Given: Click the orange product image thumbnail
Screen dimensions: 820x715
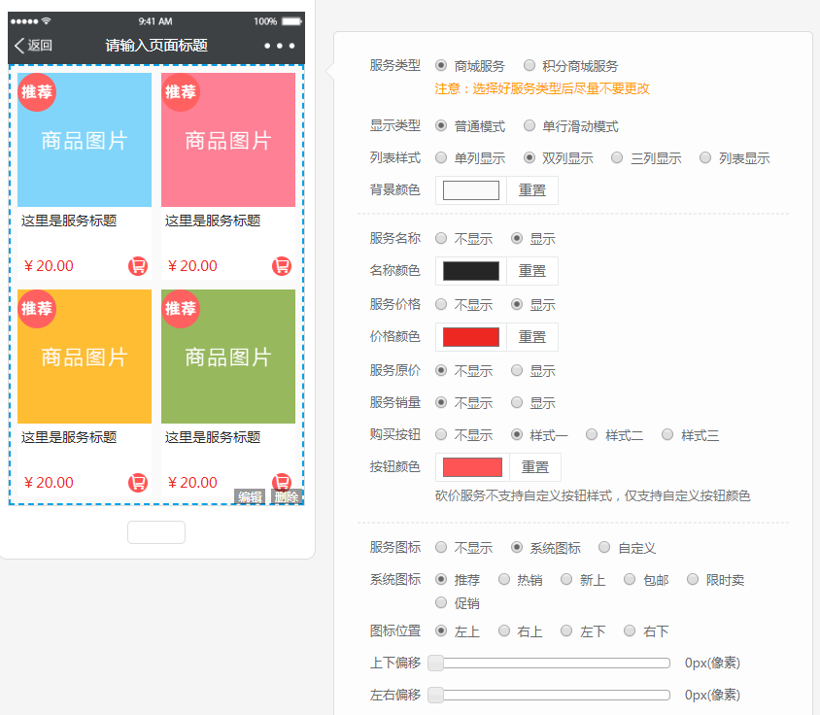Looking at the screenshot, I should coord(85,357).
